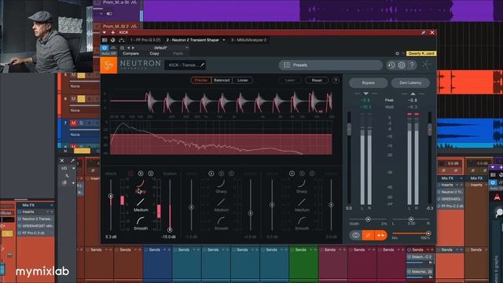503x283 pixels.
Task: Switch to 3 - MMultiAnalyzer tab
Action: pos(248,40)
